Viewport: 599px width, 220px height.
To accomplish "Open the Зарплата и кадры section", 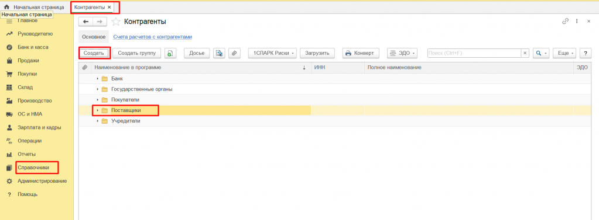I will tap(39, 128).
